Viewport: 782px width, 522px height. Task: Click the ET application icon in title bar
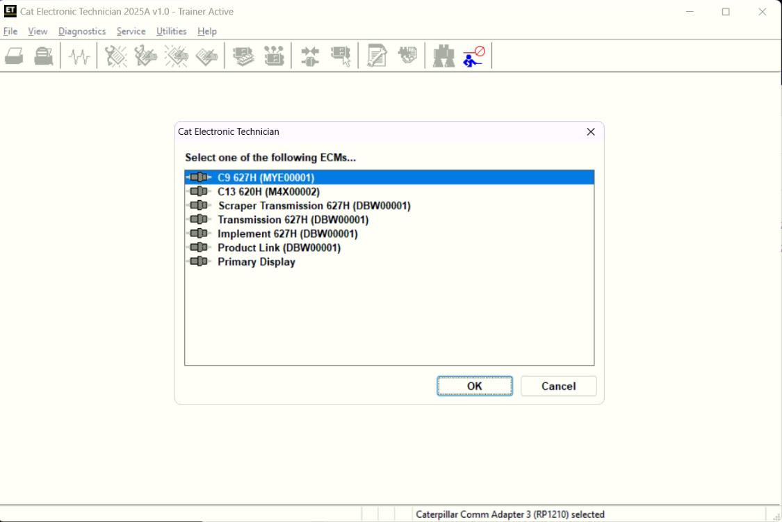pos(10,11)
